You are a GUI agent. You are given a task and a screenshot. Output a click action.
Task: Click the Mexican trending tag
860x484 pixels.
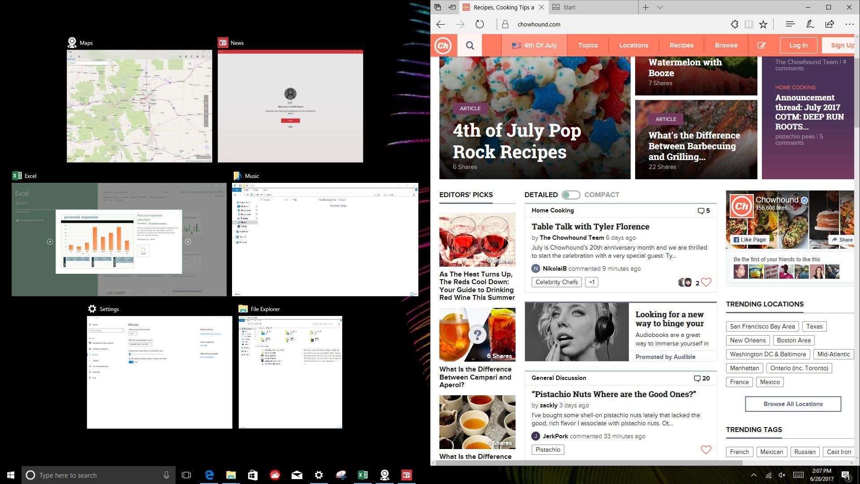coord(771,452)
